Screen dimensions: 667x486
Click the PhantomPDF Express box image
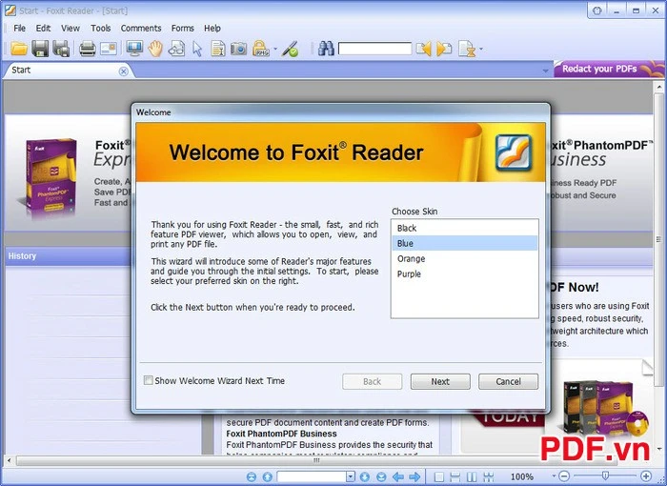[51, 176]
